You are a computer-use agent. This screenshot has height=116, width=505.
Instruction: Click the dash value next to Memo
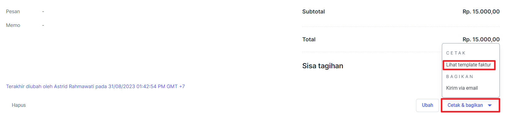(x=43, y=25)
